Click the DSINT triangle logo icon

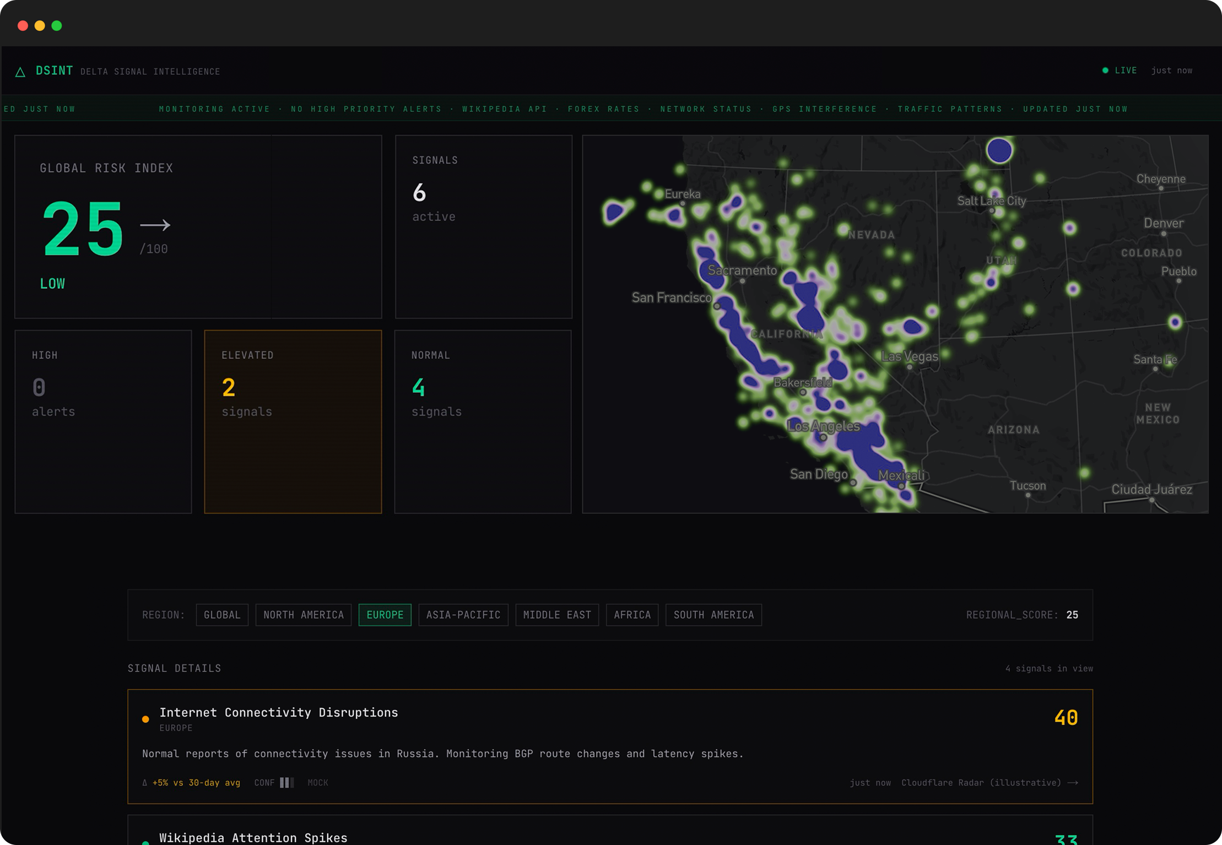point(20,72)
